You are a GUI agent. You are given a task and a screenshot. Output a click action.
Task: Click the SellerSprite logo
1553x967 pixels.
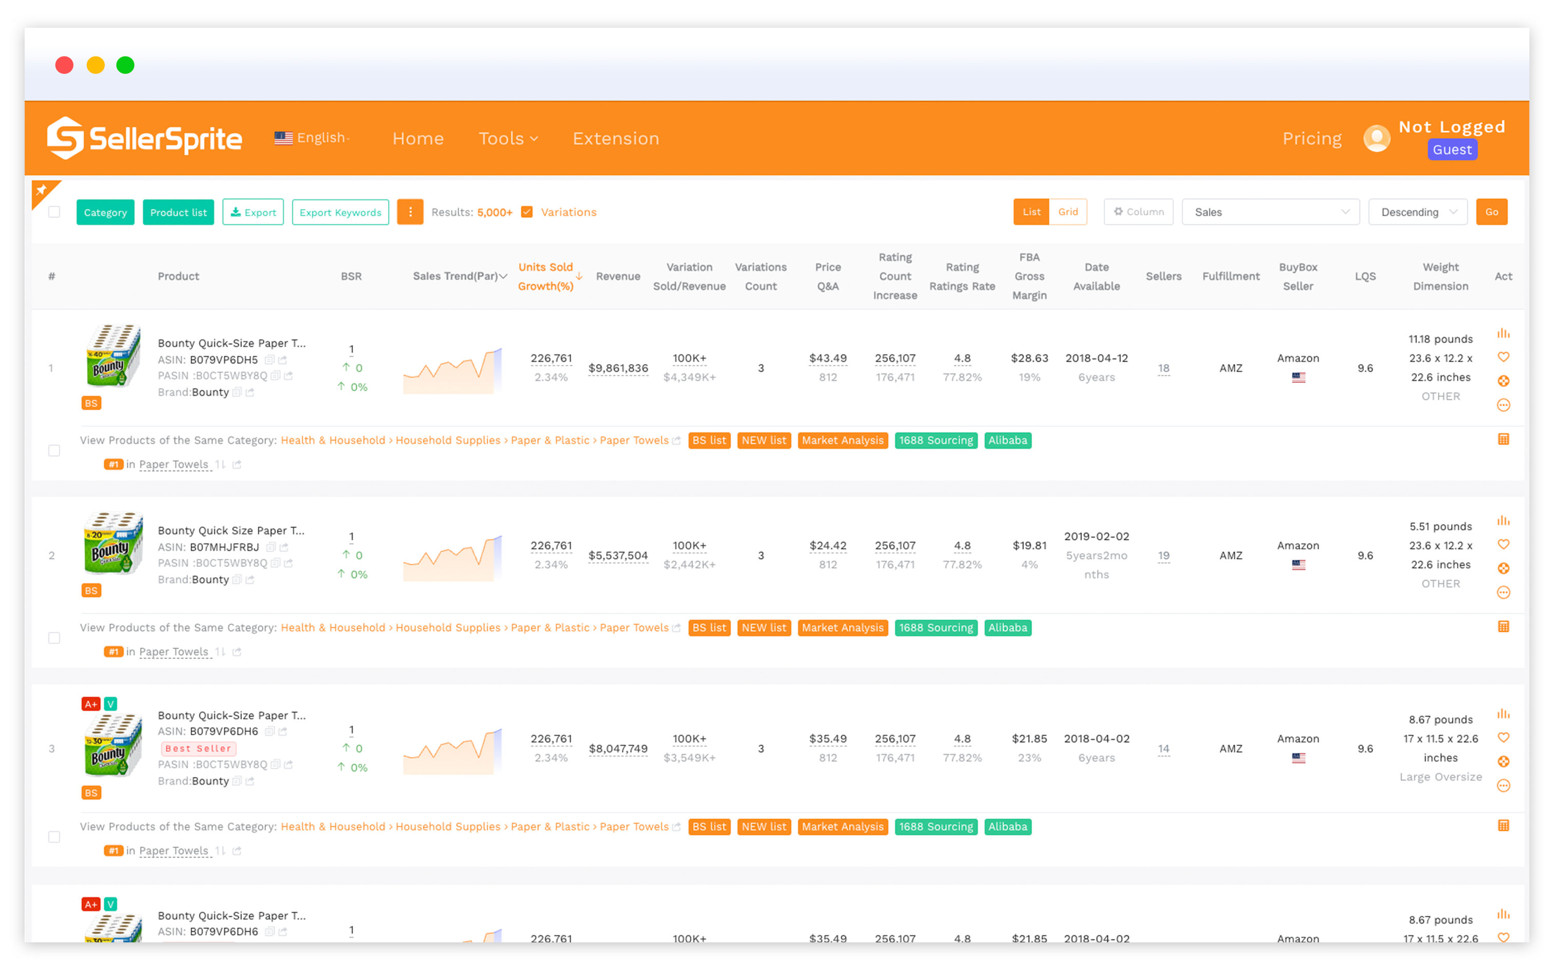point(144,138)
